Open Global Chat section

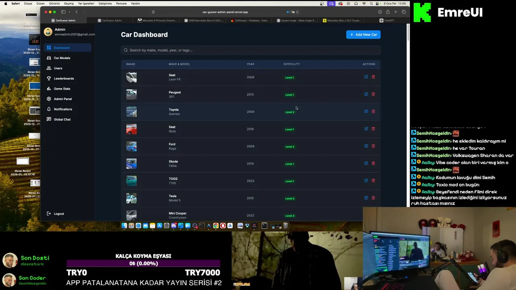tap(67, 119)
